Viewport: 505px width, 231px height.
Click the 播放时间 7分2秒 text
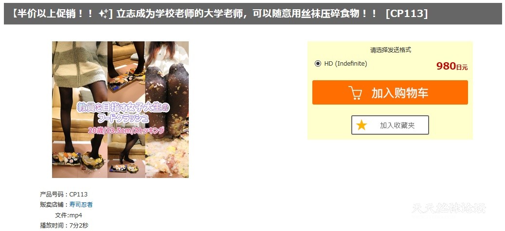(64, 226)
